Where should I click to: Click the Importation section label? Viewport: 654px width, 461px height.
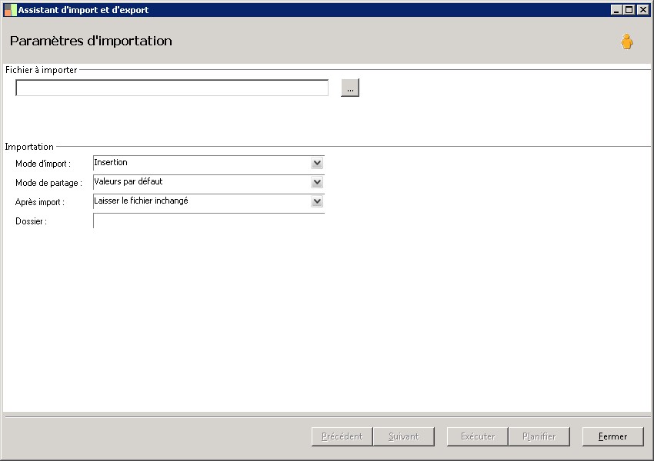pyautogui.click(x=29, y=147)
